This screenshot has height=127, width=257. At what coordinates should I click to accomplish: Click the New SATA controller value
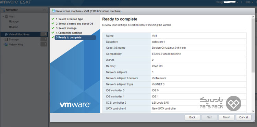pyautogui.click(x=164, y=108)
